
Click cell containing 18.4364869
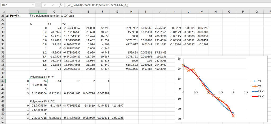[x=38, y=109]
